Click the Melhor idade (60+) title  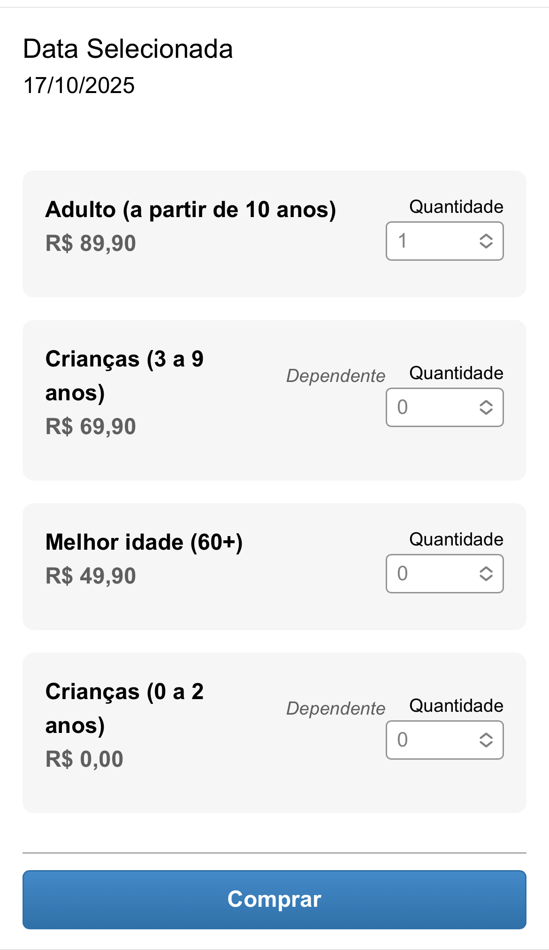point(144,542)
